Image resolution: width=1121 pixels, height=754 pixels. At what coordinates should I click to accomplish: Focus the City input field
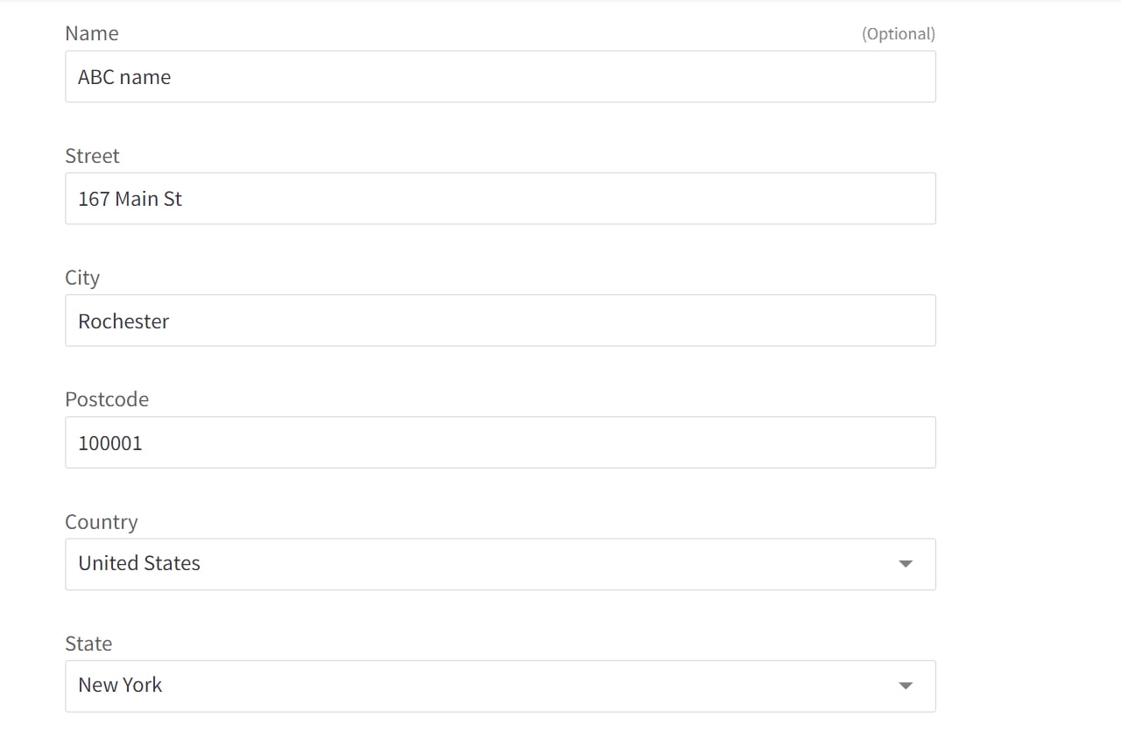pyautogui.click(x=499, y=321)
